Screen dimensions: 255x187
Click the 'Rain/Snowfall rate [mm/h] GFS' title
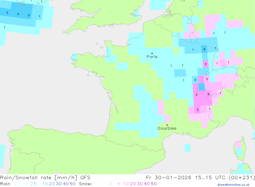tap(45, 177)
